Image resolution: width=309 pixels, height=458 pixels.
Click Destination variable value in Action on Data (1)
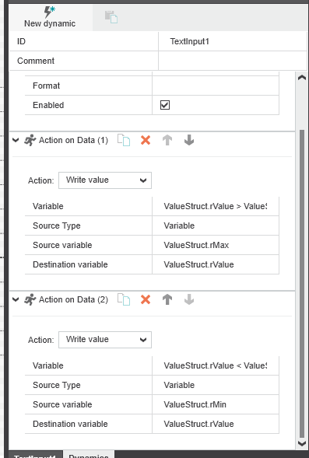tap(216, 264)
